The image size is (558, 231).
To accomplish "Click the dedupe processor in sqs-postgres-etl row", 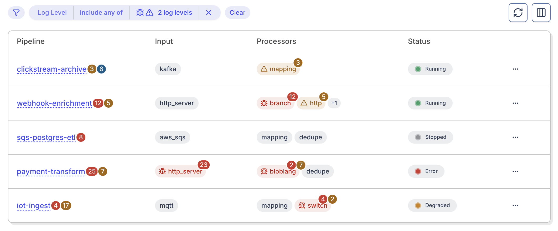I will (311, 137).
